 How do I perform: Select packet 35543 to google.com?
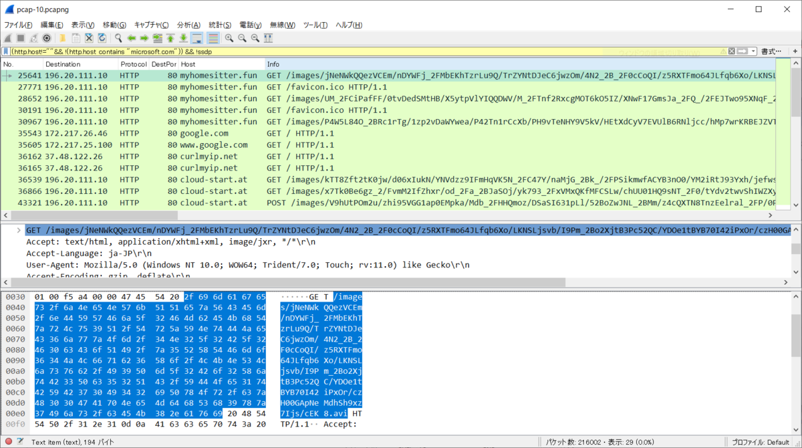pos(388,133)
